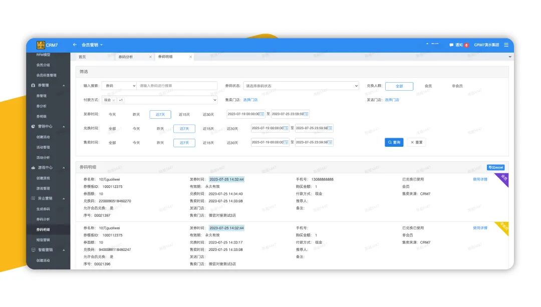Click the 导出excel button
The height and width of the screenshot is (307, 541).
(x=496, y=167)
